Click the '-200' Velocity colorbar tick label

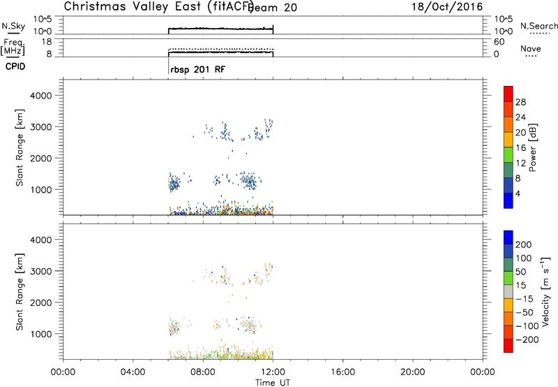527,339
